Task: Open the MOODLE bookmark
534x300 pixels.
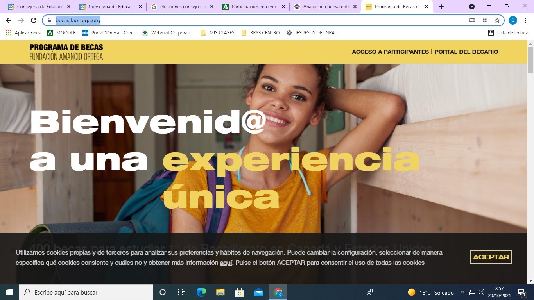Action: [61, 33]
